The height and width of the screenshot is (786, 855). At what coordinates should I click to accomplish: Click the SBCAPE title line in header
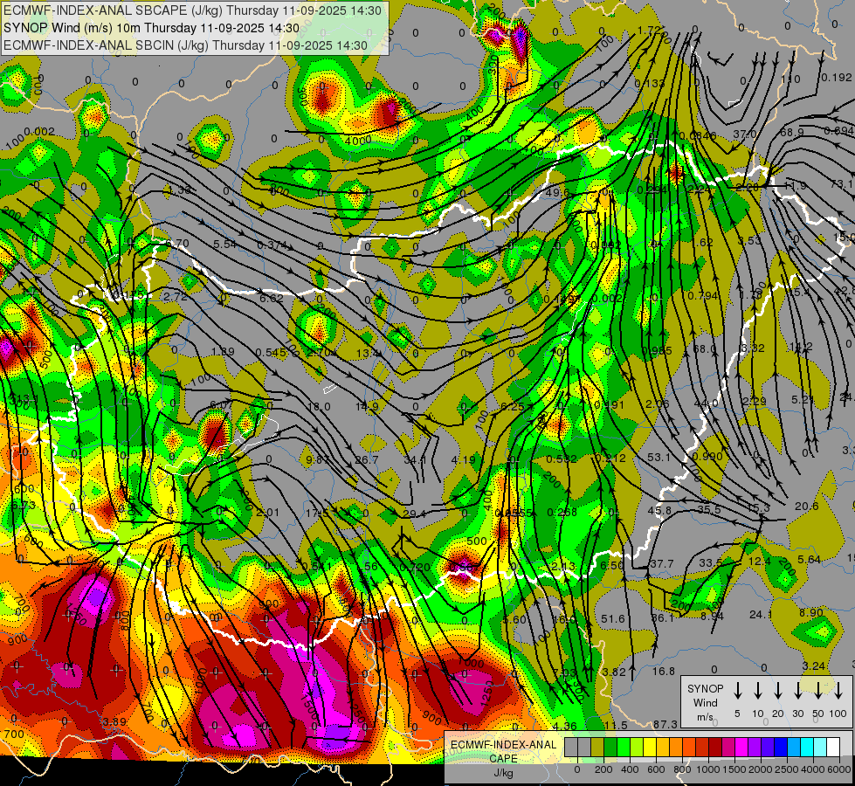(x=192, y=10)
